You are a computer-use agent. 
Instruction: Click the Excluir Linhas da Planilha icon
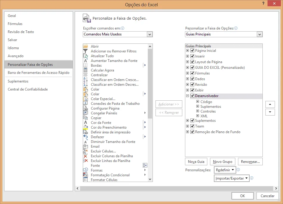[85, 161]
